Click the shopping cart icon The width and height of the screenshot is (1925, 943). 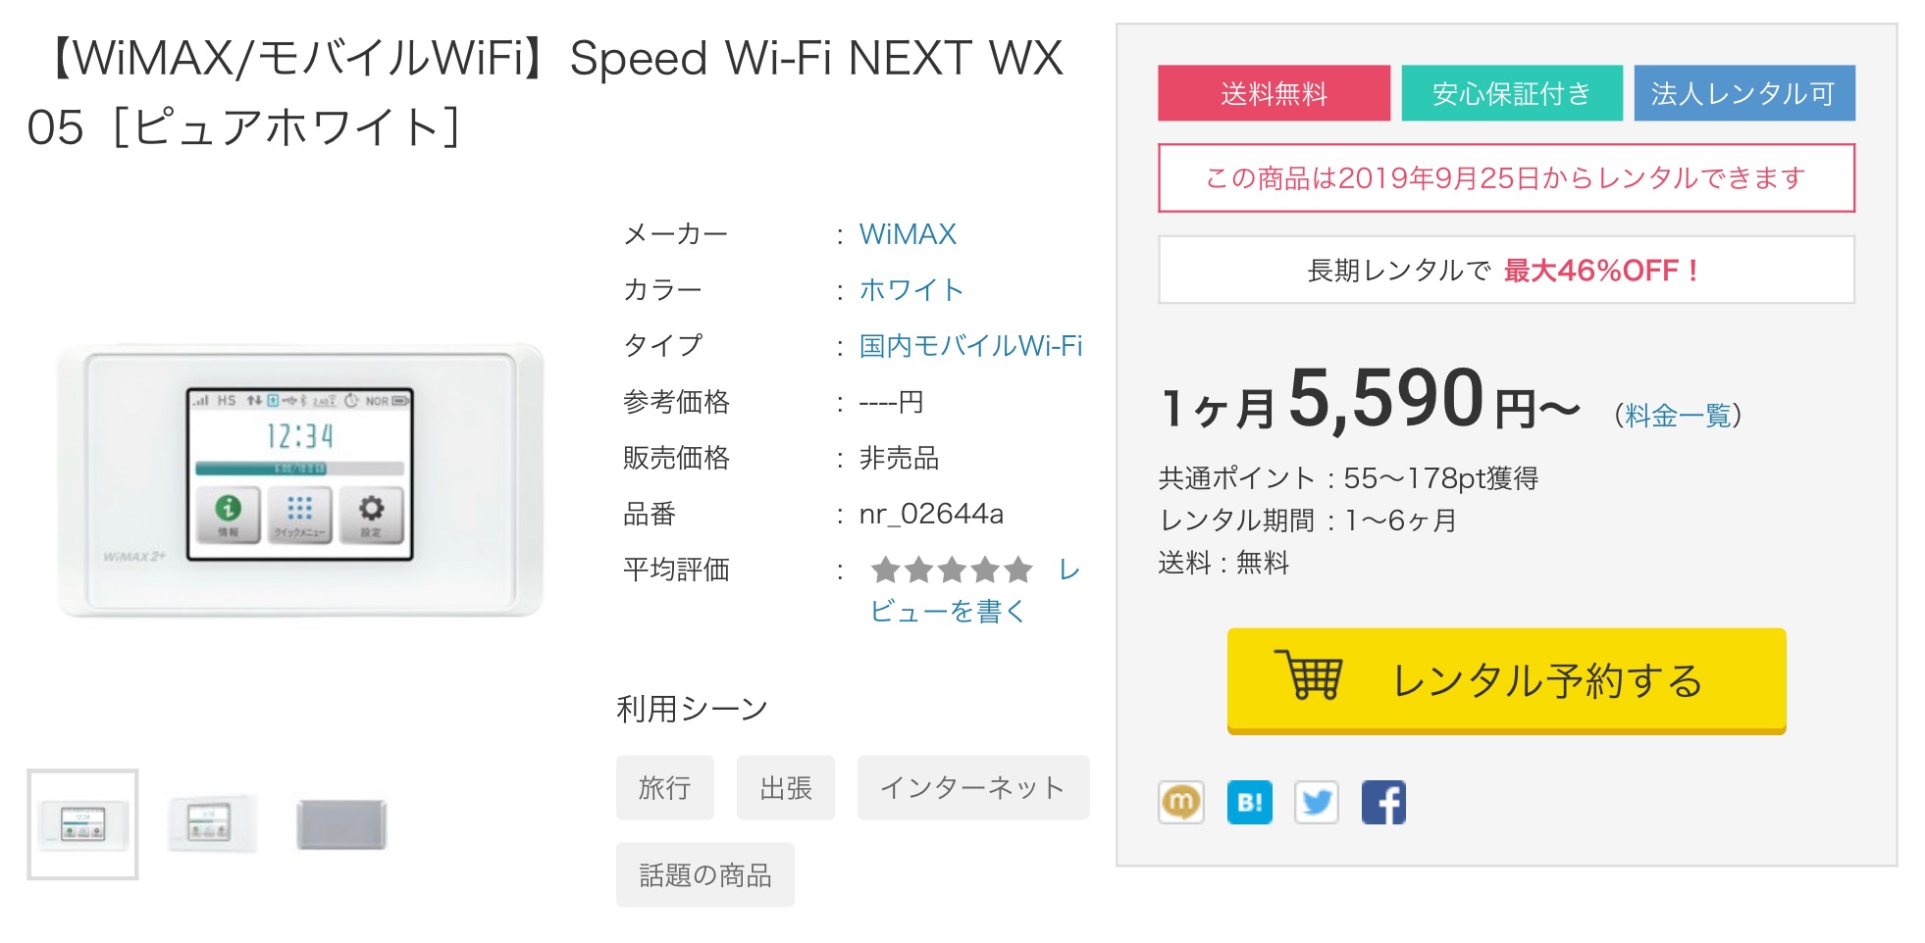click(1309, 676)
